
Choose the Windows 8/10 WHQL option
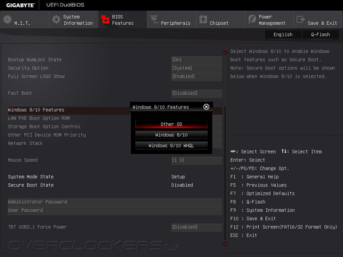[x=171, y=146]
